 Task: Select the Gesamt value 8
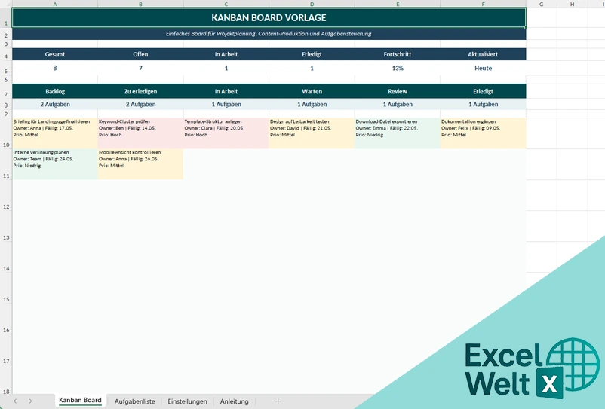(x=55, y=68)
